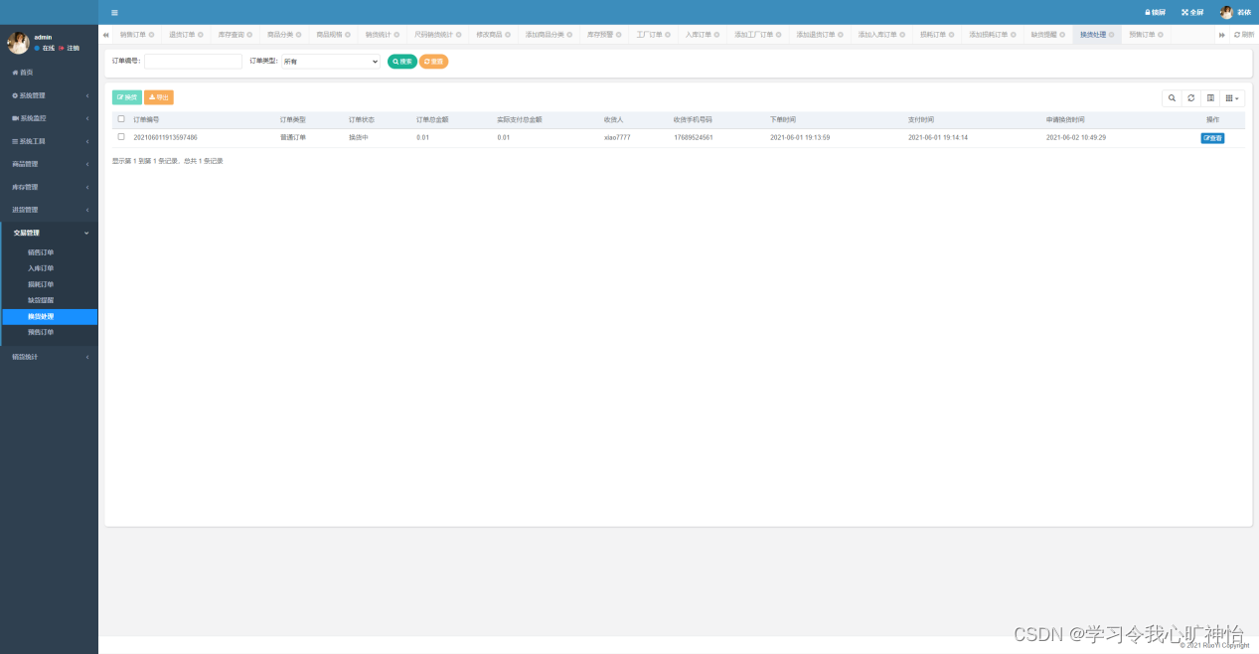Toggle table search via magnifier icon
Viewport: 1259px width, 654px height.
pos(1172,98)
